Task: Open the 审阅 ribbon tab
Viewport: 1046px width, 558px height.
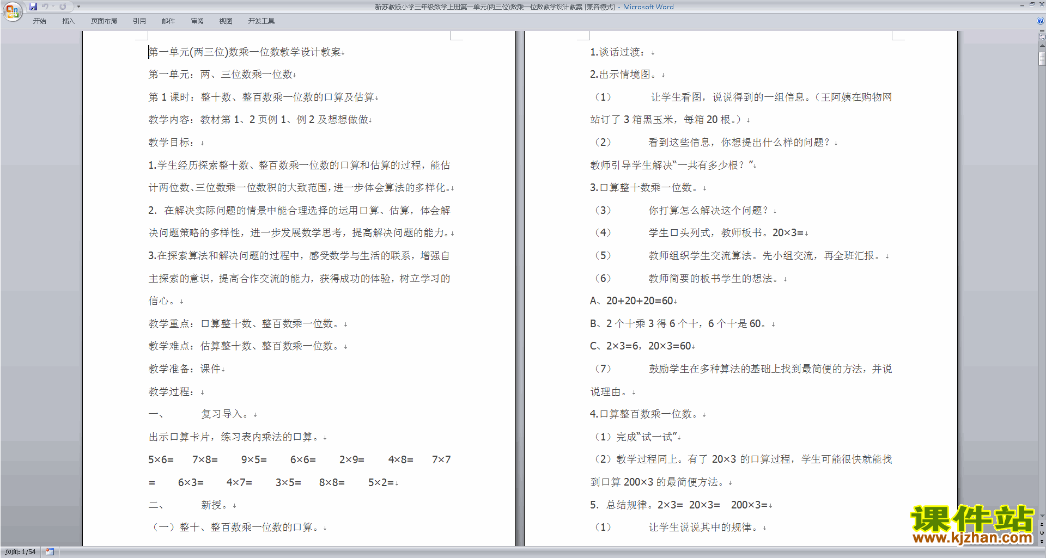Action: (197, 21)
